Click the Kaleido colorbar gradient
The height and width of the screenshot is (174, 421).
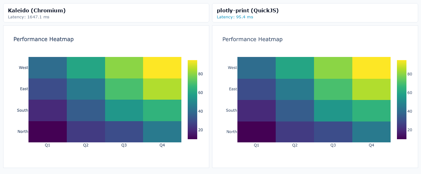pyautogui.click(x=192, y=100)
